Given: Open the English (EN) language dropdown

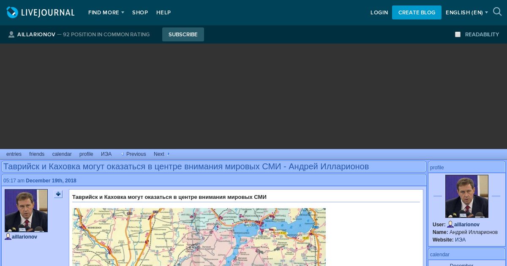Looking at the screenshot, I should coord(467,13).
